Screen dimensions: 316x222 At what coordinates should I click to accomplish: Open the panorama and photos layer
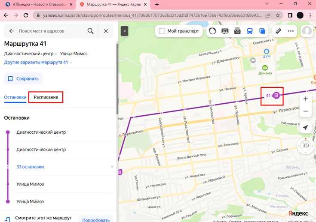coord(237,31)
